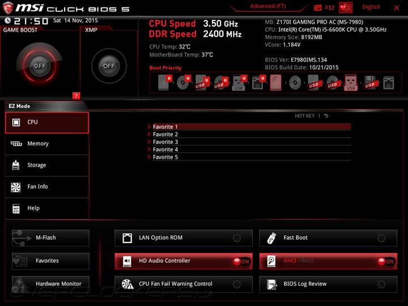
Task: Expand Favorite 1
Action: 249,127
